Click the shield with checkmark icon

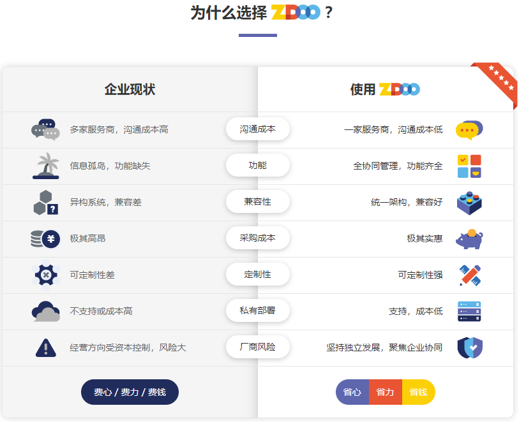coord(470,347)
